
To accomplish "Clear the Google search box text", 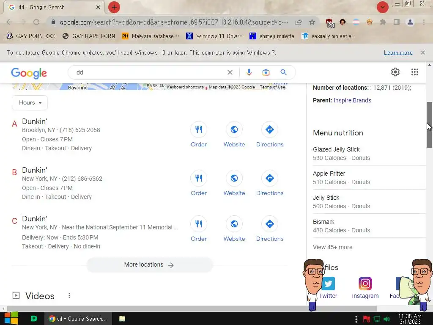I will click(230, 72).
